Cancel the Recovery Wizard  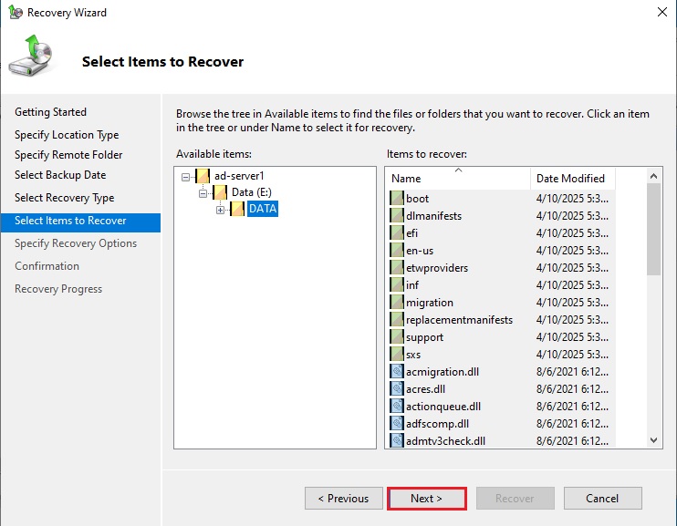602,499
